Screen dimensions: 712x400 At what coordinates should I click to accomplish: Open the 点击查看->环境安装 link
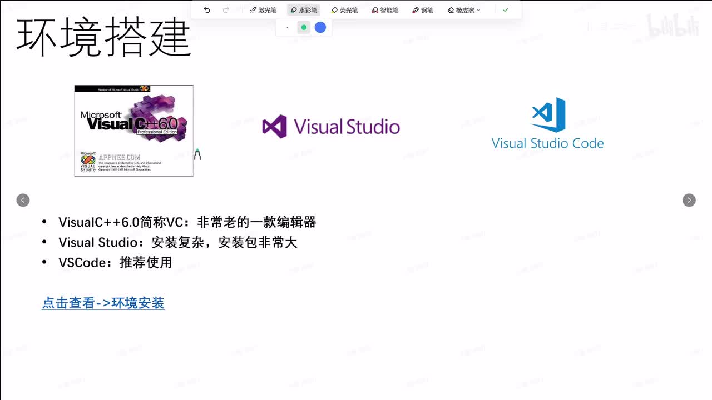(103, 303)
